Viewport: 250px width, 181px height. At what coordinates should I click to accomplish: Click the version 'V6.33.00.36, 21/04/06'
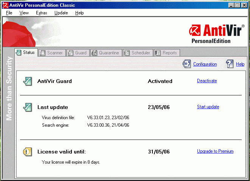pyautogui.click(x=108, y=125)
